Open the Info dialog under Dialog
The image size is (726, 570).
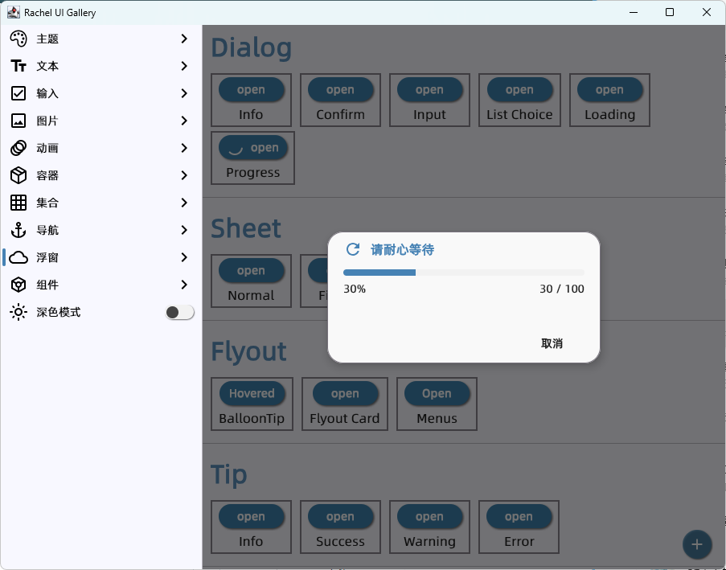click(x=251, y=89)
